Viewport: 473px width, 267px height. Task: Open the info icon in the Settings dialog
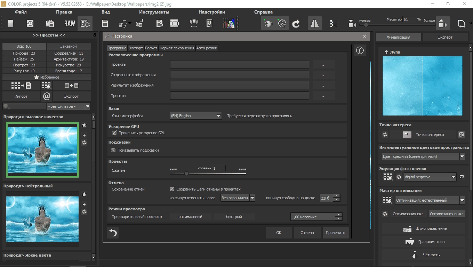point(360,51)
